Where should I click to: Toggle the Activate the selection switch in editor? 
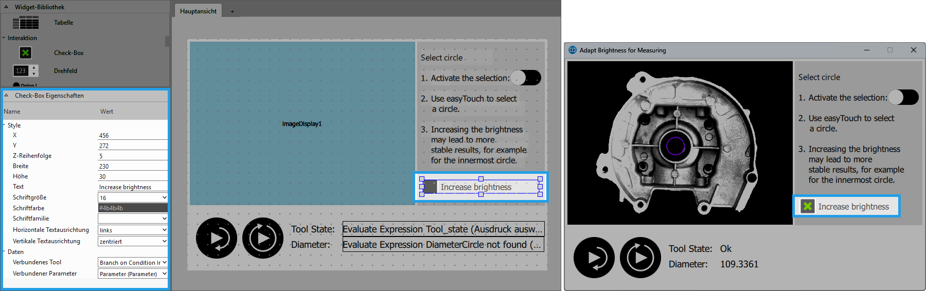526,78
